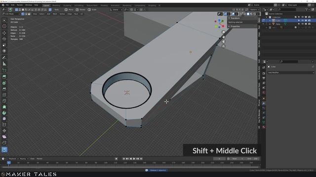Select the Transform tool in left toolbar
316x177 pixels.
pyautogui.click(x=4, y=51)
